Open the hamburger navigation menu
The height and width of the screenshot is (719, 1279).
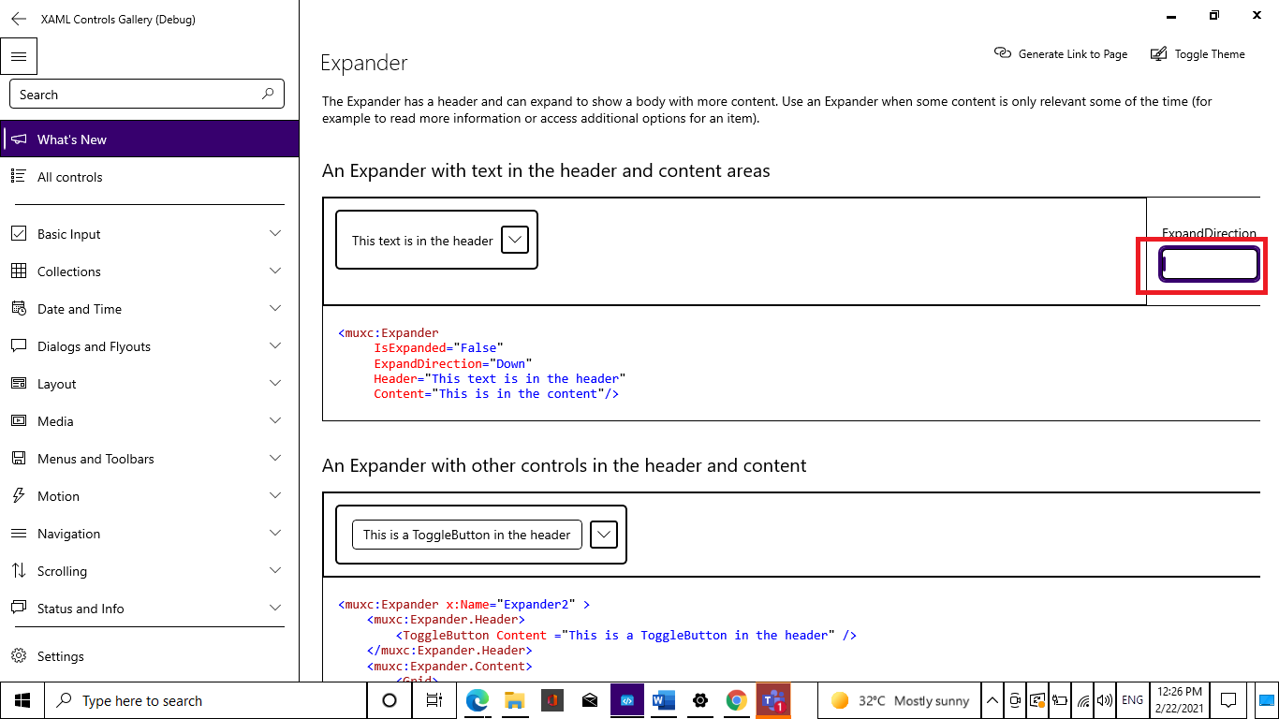[x=19, y=56]
